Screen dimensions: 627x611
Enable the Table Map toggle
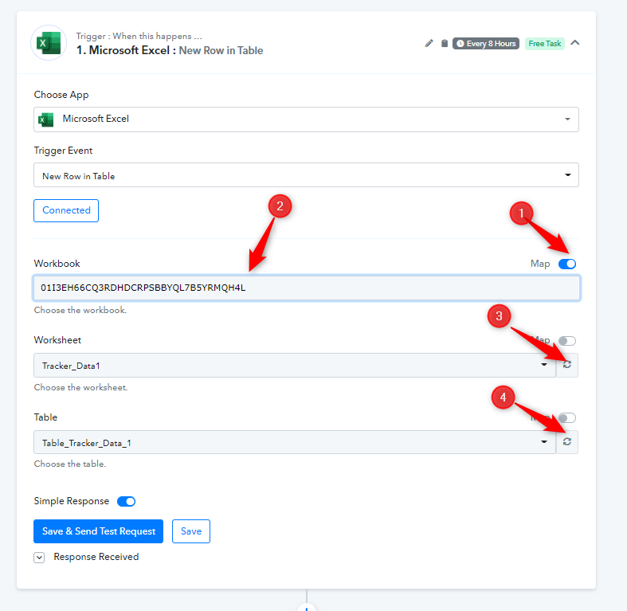tap(567, 418)
